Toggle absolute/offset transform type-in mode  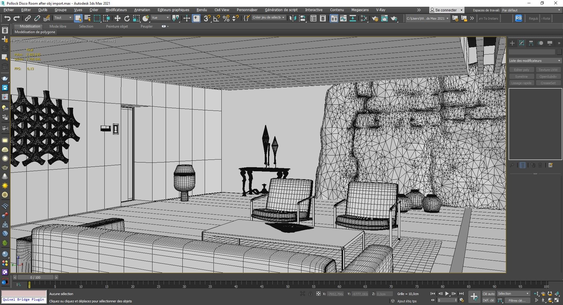[318, 294]
